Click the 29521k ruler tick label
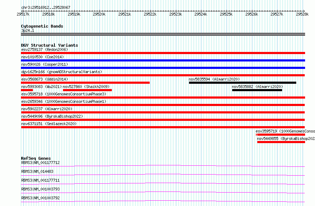 (125, 14)
